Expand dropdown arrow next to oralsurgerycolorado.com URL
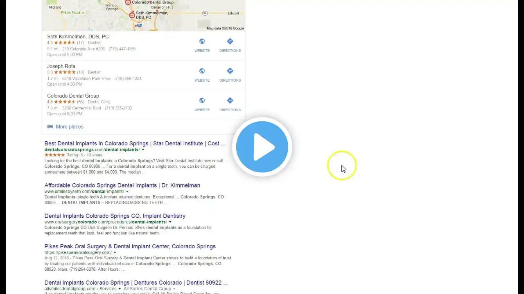 (170, 222)
